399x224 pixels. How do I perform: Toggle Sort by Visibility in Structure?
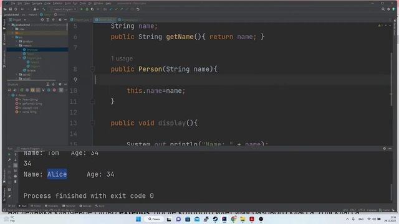10,90
